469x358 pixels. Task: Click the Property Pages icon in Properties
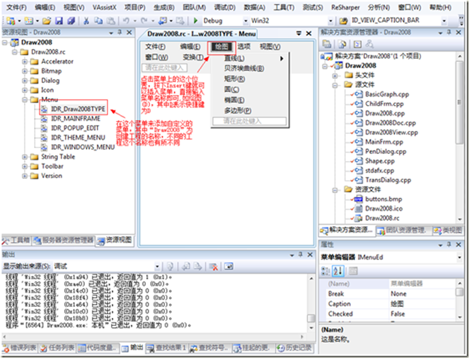tap(353, 271)
